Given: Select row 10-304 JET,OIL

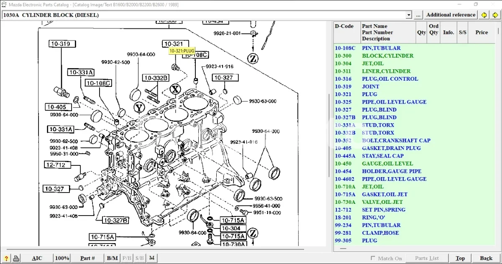Looking at the screenshot, I should [414, 63].
